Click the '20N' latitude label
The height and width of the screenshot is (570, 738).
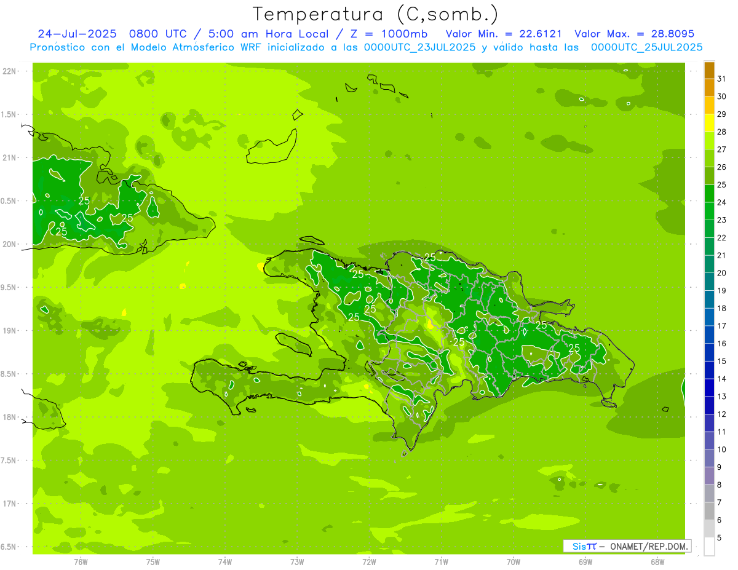coord(9,244)
